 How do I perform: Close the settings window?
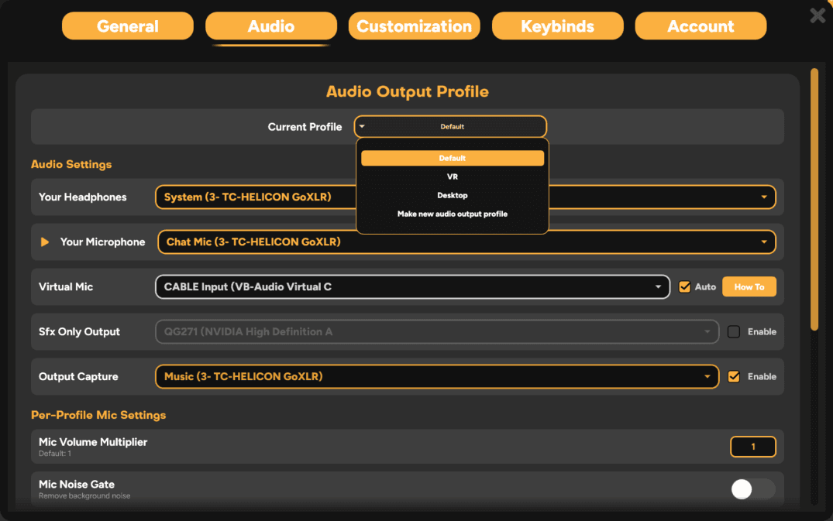coord(817,15)
